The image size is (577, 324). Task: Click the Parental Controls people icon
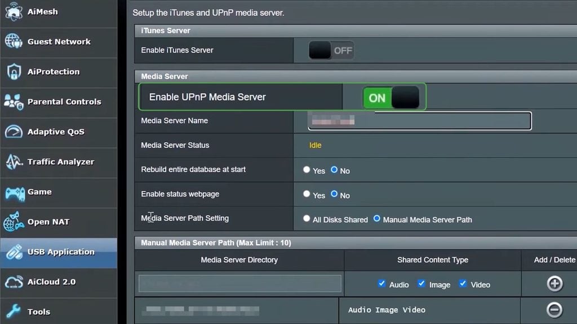[14, 101]
